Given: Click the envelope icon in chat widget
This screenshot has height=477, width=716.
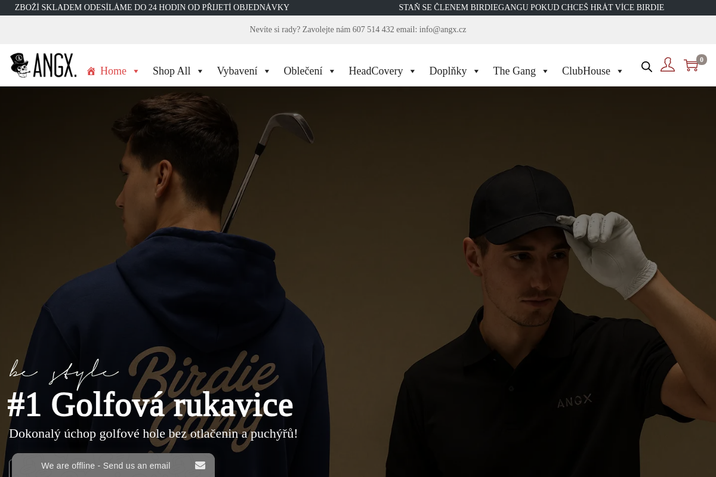Looking at the screenshot, I should [x=200, y=466].
